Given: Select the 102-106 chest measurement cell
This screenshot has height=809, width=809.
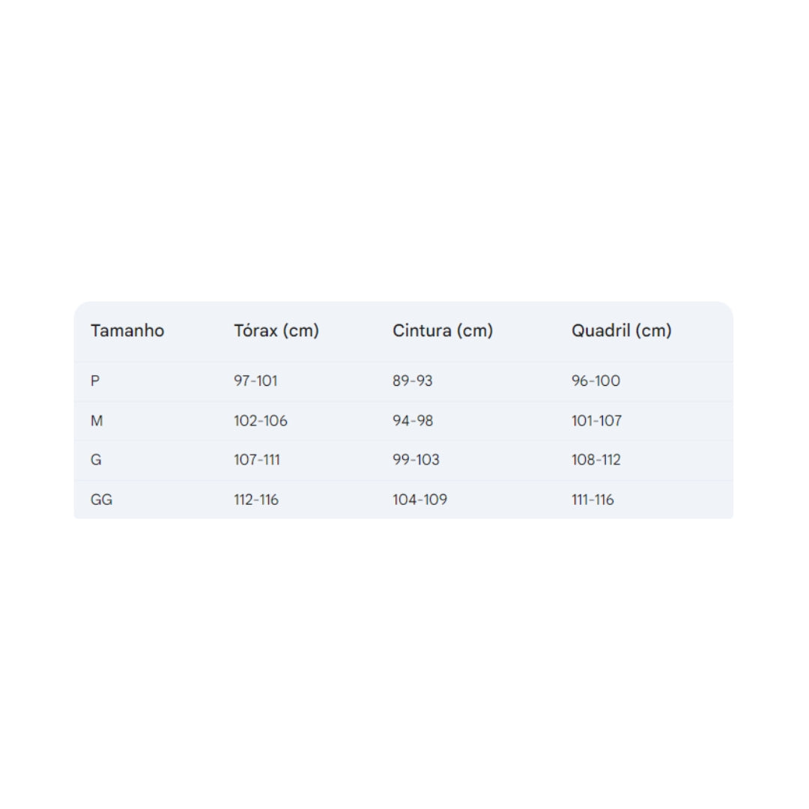Looking at the screenshot, I should (x=261, y=421).
